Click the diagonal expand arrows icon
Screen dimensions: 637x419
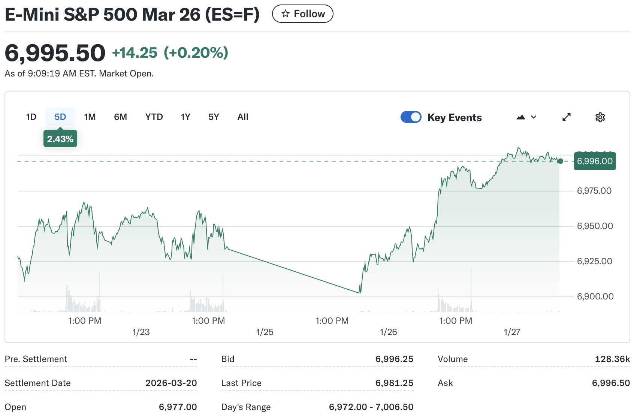[x=567, y=117]
